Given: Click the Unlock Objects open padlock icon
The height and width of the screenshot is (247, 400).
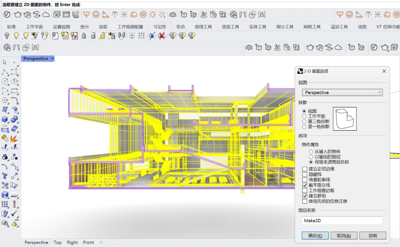Looking at the screenshot, I should coord(93,36).
